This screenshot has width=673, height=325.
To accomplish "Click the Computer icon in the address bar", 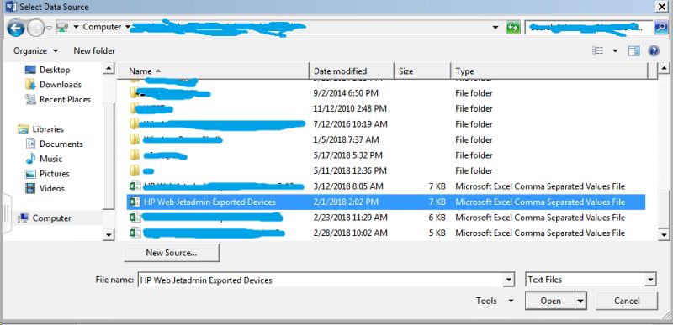I will (62, 27).
